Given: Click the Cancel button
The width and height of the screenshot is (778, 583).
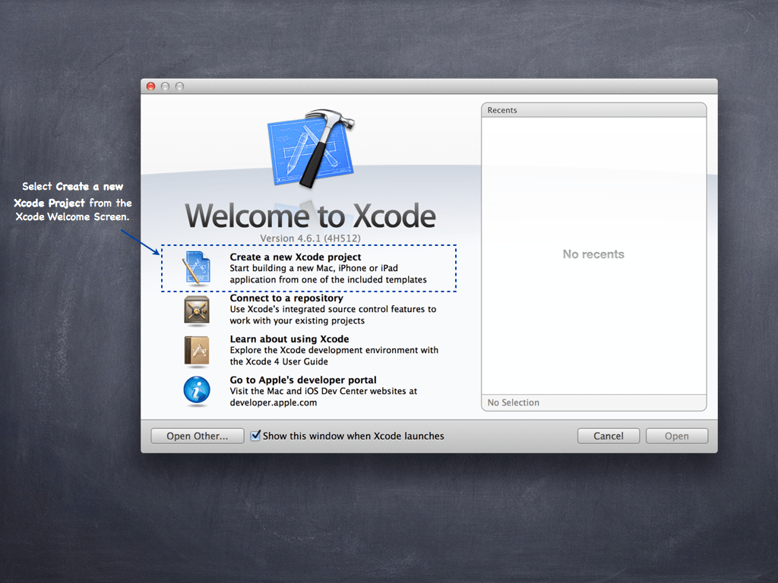Looking at the screenshot, I should [609, 436].
